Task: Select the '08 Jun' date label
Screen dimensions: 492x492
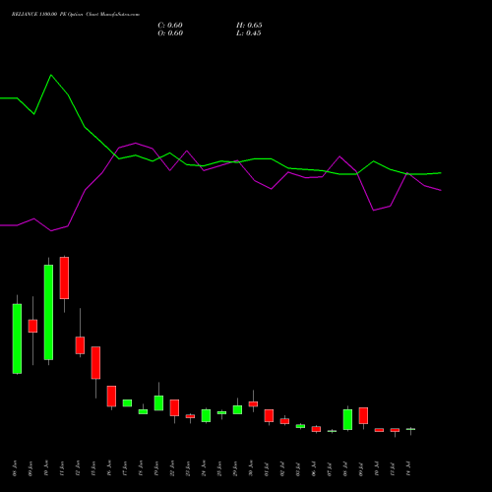Action: pyautogui.click(x=15, y=468)
